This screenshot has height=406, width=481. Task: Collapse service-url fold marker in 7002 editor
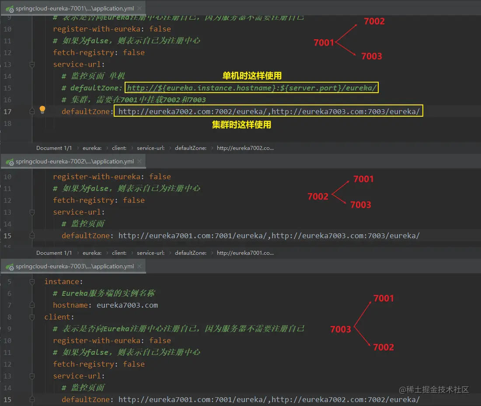click(x=32, y=212)
